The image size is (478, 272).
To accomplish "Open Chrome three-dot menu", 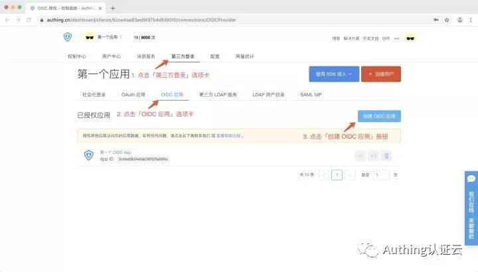I will point(471,20).
